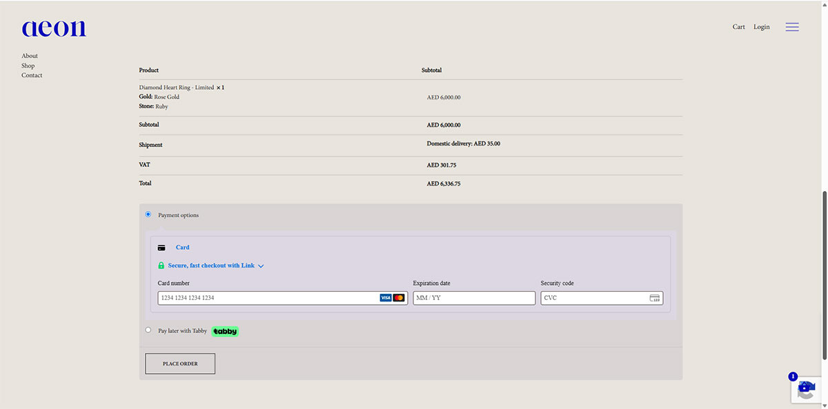828x409 pixels.
Task: Open the Cart link
Action: pos(739,27)
